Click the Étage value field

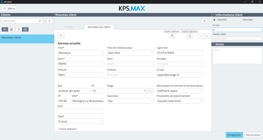coord(127,91)
